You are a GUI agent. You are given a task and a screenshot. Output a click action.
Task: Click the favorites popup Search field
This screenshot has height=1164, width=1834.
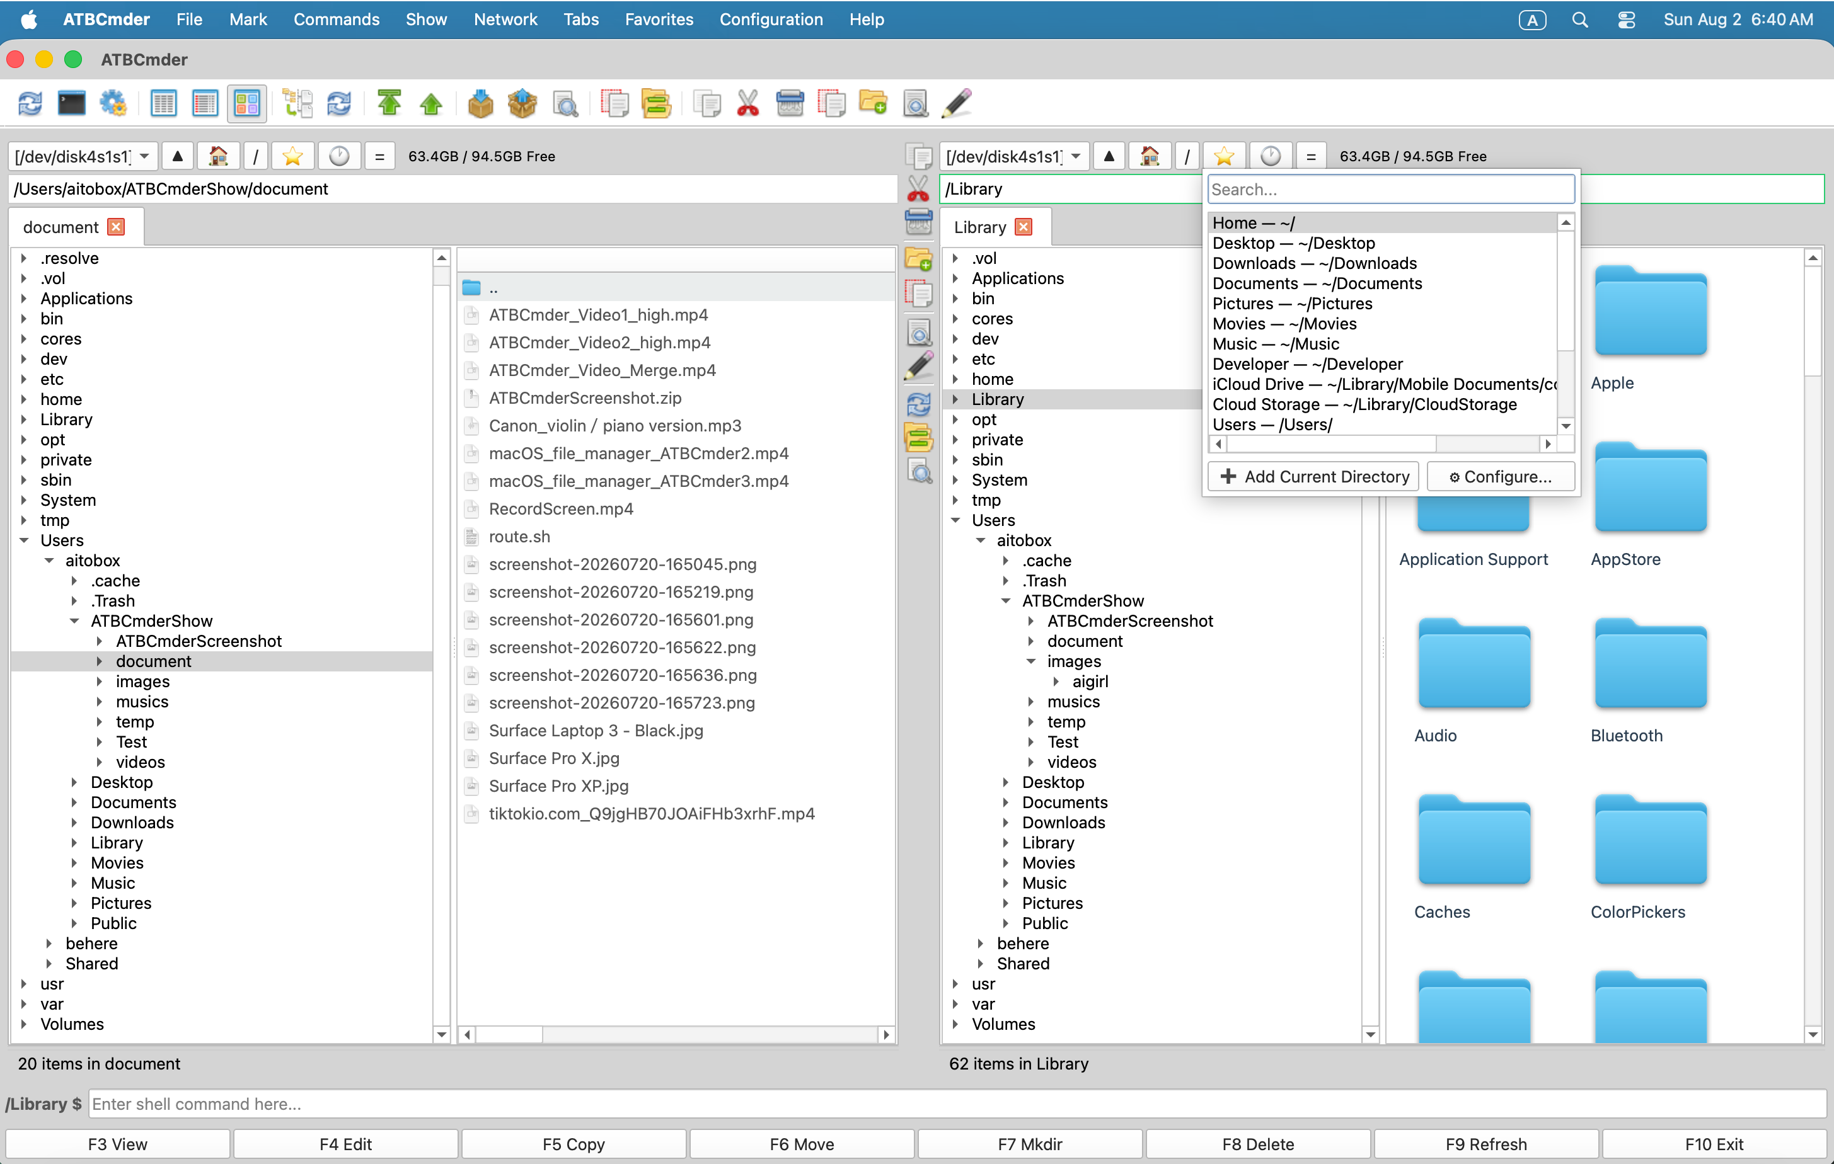tap(1391, 190)
